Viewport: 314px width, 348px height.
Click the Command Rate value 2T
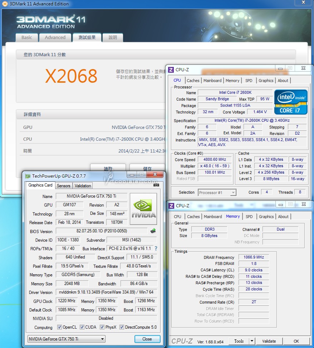[254, 302]
